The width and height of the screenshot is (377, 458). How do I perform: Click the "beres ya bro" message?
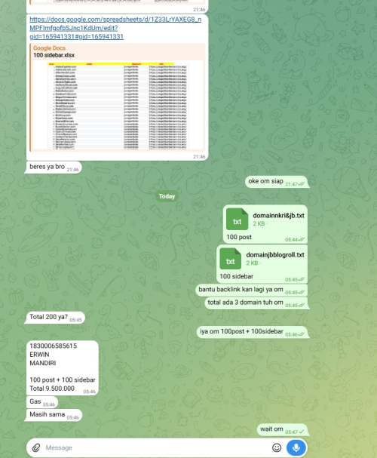[54, 167]
